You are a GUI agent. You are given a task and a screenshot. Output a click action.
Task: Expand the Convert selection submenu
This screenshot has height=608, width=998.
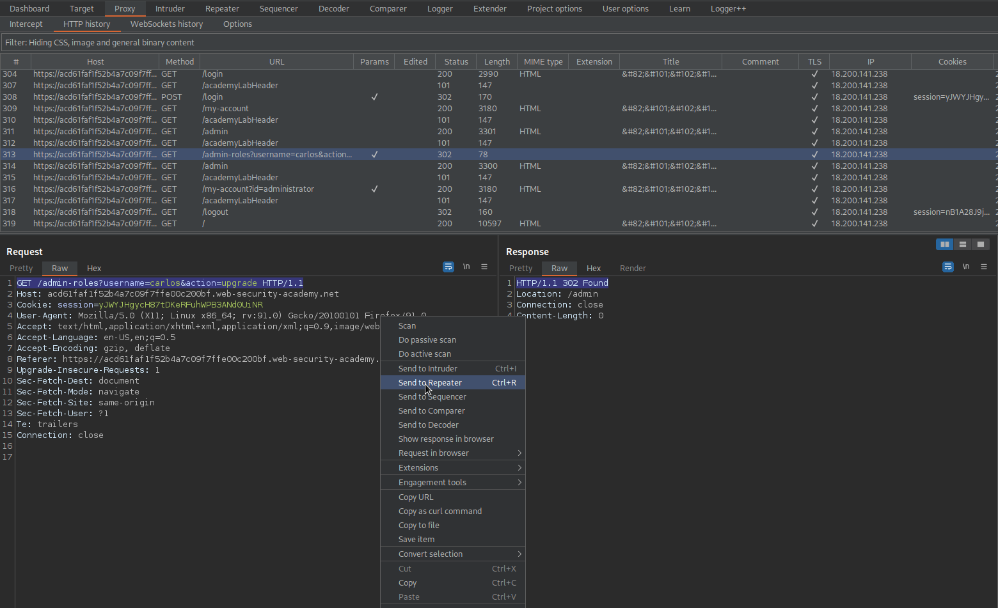pos(453,554)
